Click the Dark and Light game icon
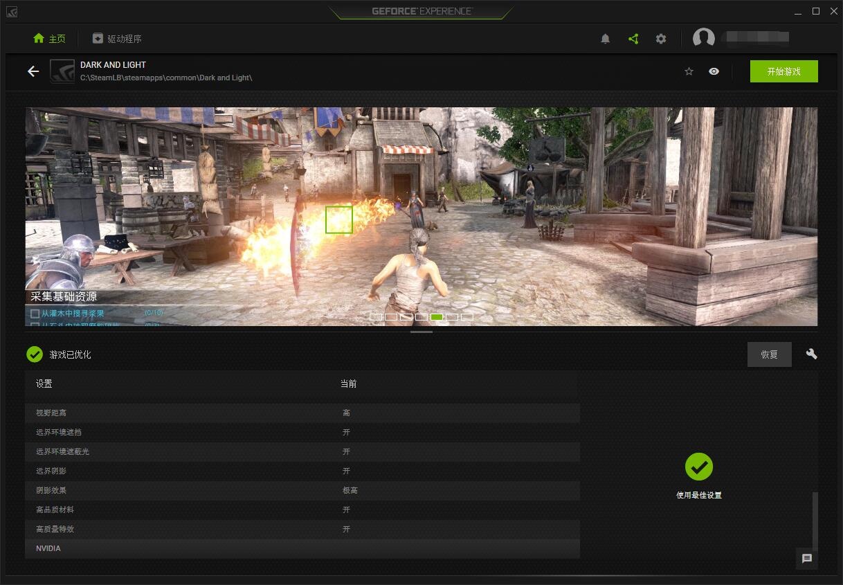Viewport: 843px width, 585px height. [62, 71]
